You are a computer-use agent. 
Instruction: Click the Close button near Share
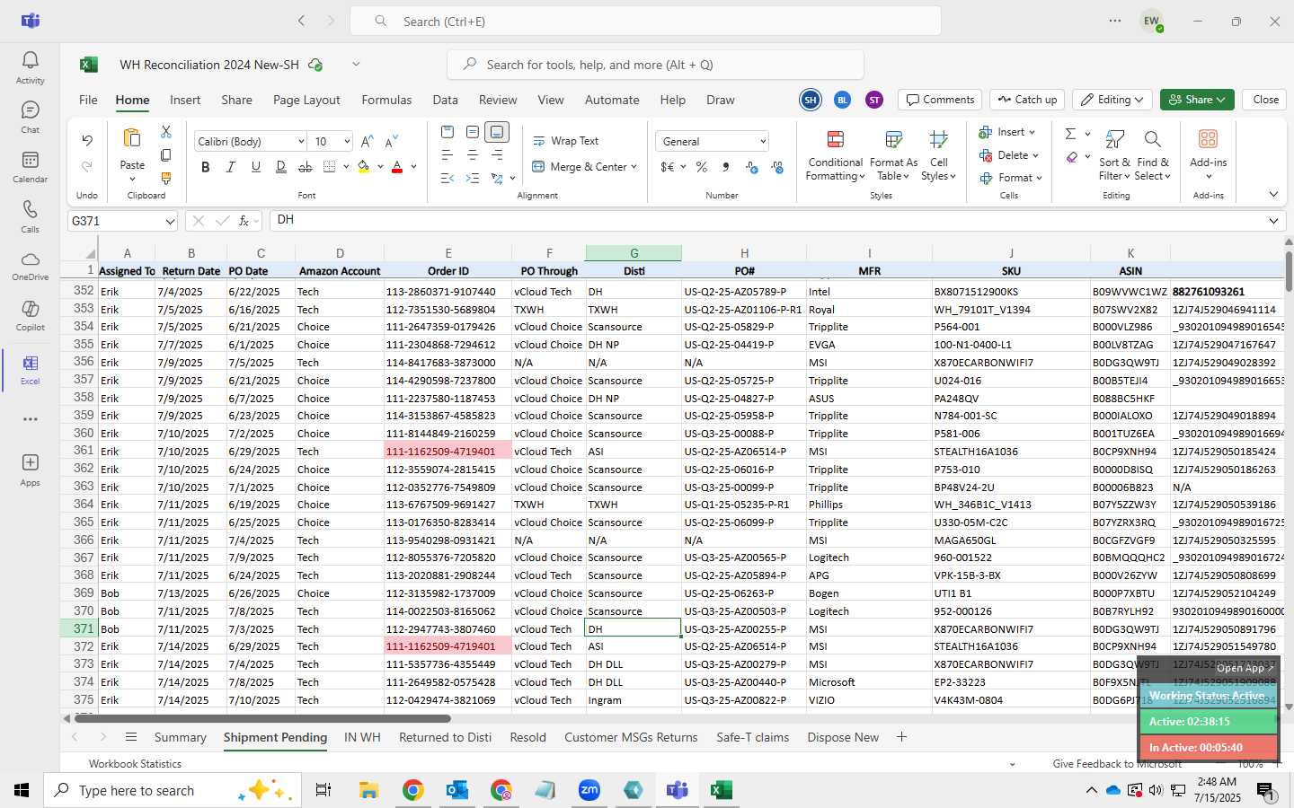1265,100
